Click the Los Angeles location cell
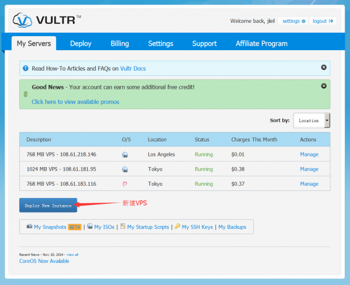The height and width of the screenshot is (285, 350). [x=162, y=154]
